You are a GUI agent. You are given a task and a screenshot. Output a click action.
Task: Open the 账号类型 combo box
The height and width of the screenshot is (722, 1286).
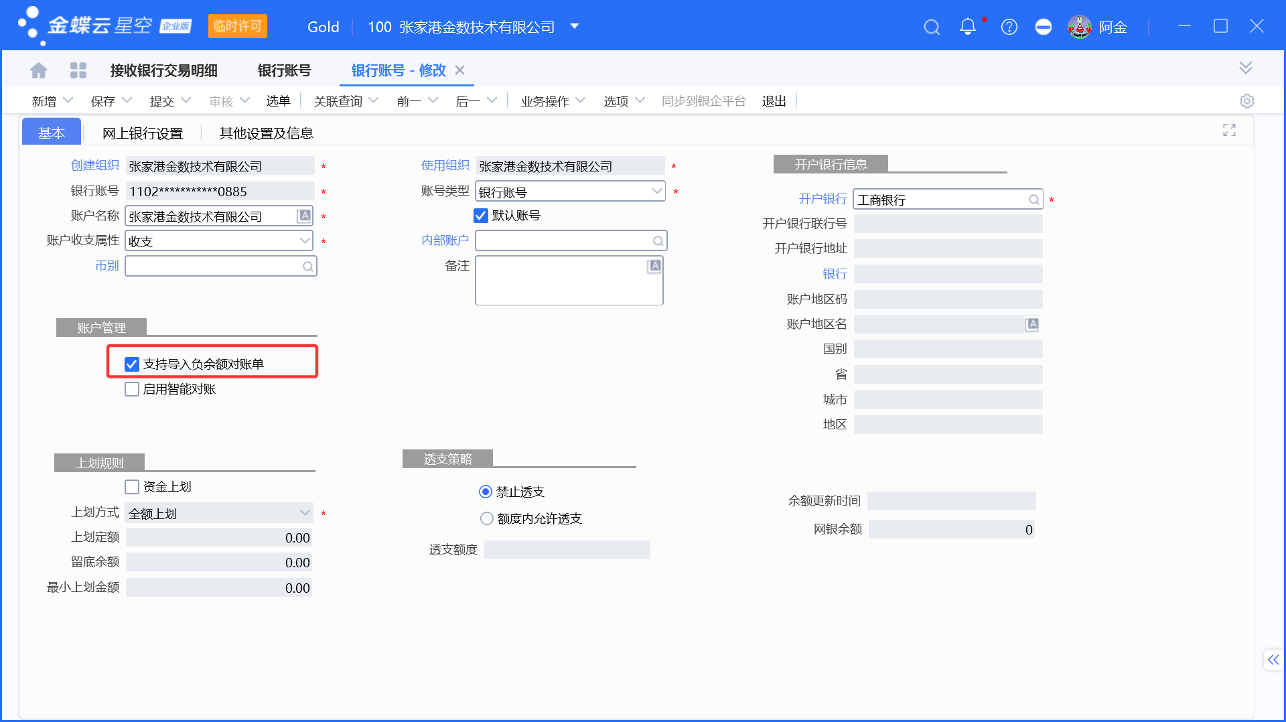(x=570, y=192)
